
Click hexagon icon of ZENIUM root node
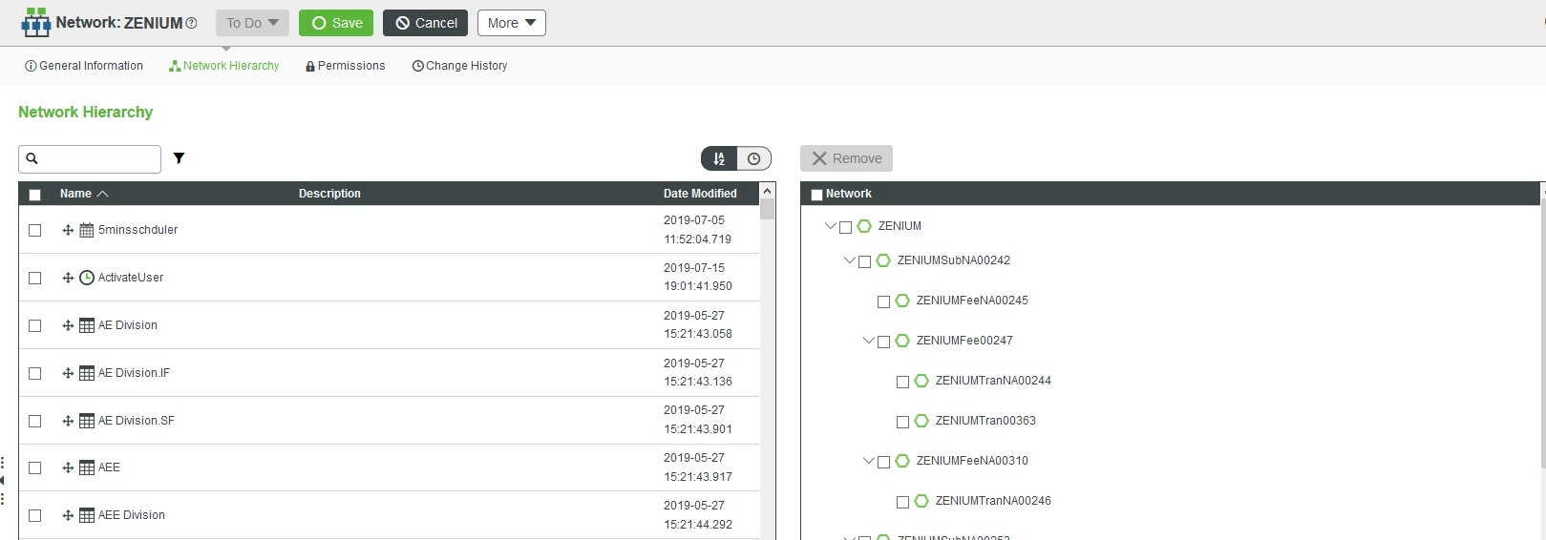864,226
